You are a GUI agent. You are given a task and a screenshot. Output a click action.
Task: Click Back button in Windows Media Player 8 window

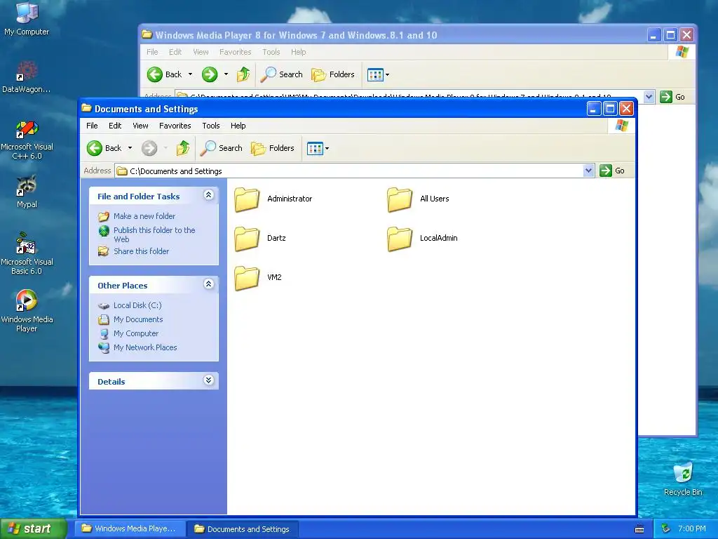tap(164, 74)
